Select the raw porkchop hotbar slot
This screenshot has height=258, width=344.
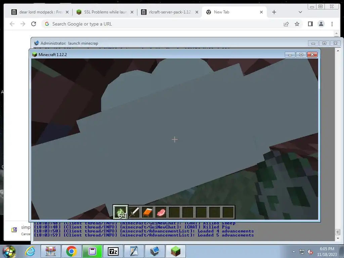click(x=161, y=212)
